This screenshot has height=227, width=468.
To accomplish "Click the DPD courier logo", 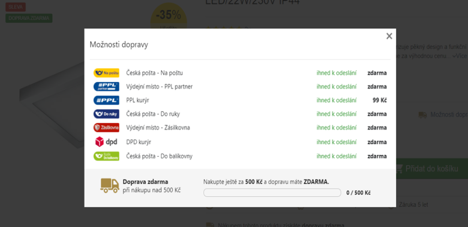I will (106, 142).
